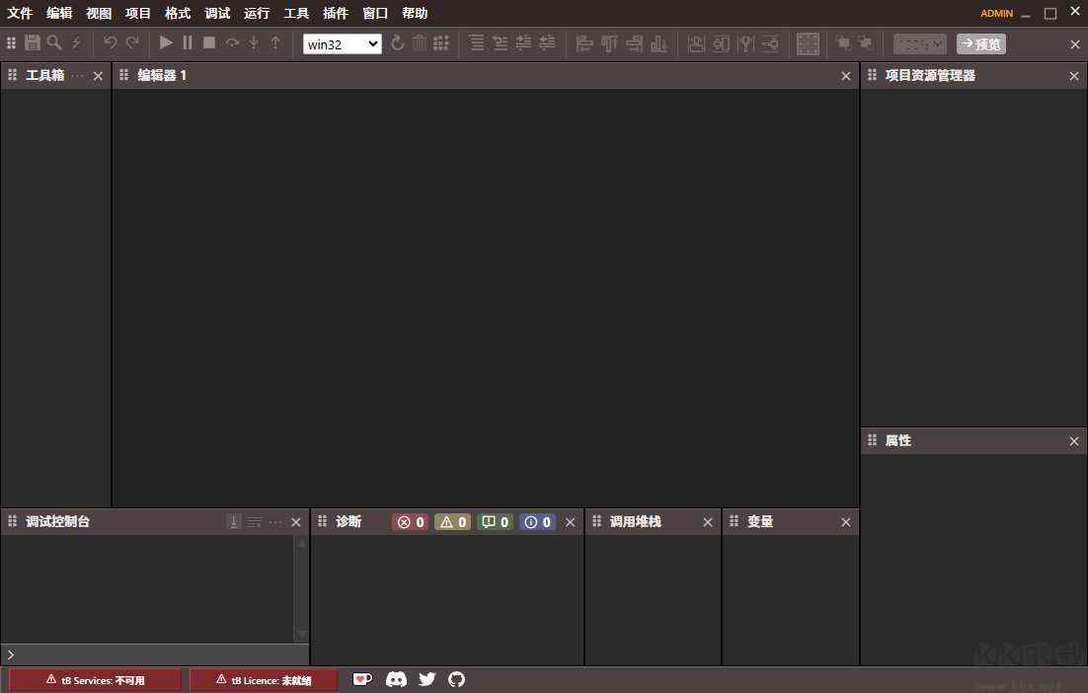Click the Save icon in the toolbar
Screen dimensions: 1088x693
(33, 42)
